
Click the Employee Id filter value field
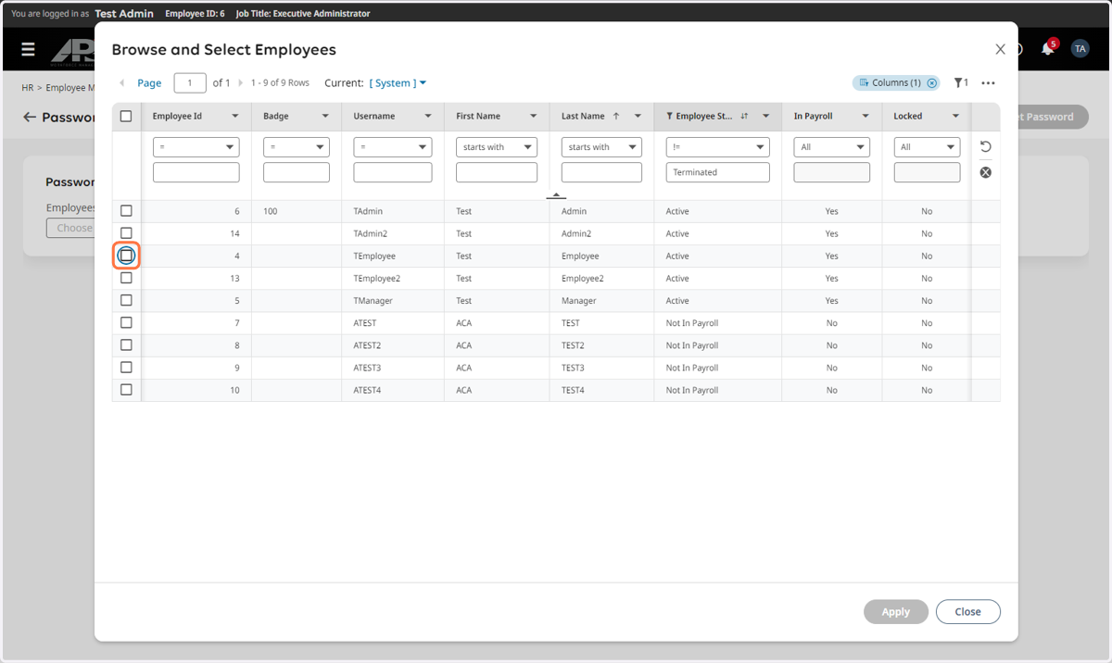coord(196,172)
